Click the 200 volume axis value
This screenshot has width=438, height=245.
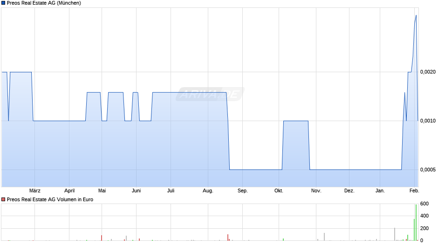pyautogui.click(x=424, y=228)
